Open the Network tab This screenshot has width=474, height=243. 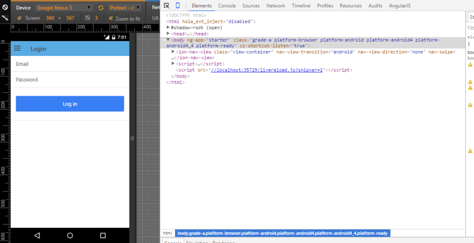tap(275, 6)
